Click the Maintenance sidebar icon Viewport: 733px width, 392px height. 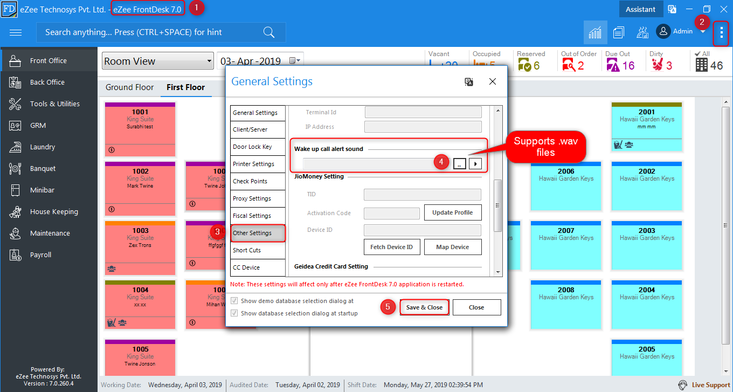click(15, 233)
